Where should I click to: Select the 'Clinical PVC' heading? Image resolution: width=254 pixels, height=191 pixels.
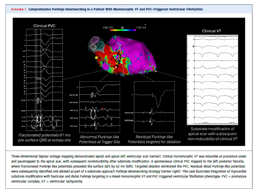click(44, 26)
